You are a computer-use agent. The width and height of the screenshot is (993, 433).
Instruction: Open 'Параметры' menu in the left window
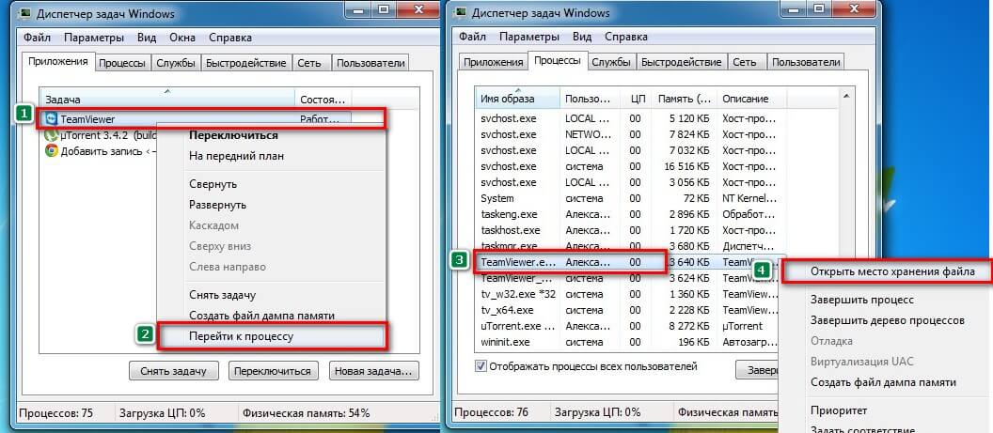click(x=94, y=38)
